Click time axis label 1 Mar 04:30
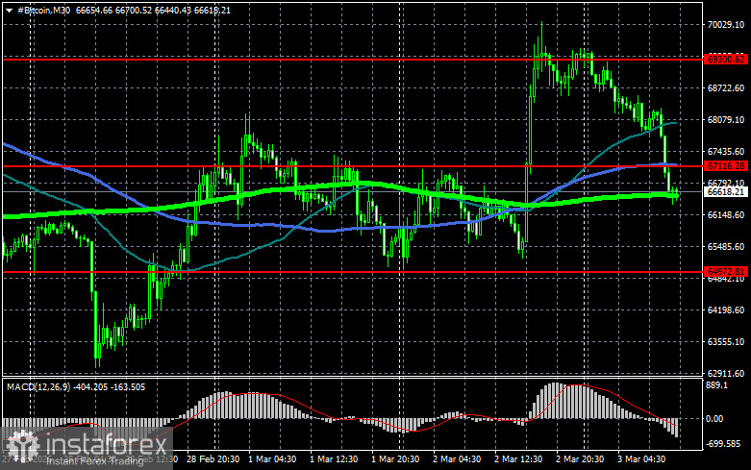The width and height of the screenshot is (751, 470). 272,459
